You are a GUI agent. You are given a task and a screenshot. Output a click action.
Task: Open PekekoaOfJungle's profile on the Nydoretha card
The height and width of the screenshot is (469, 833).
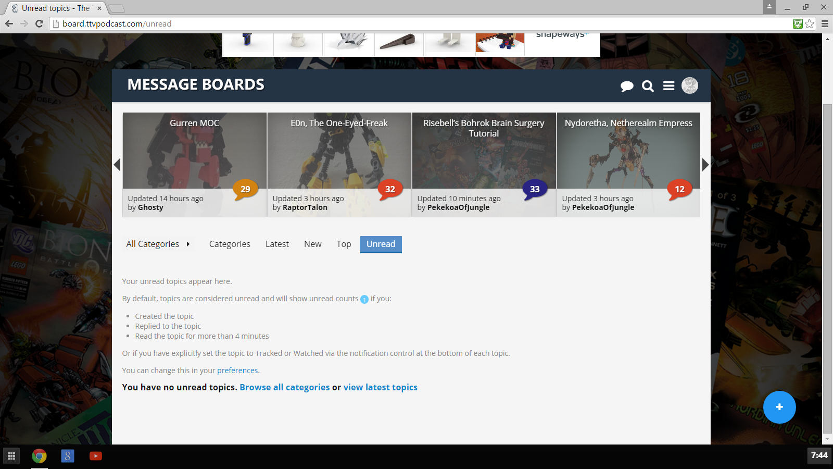[603, 207]
